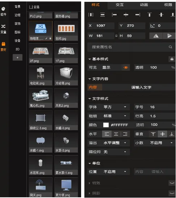Align selection to vertical middle
This screenshot has height=198, width=176.
161,15
